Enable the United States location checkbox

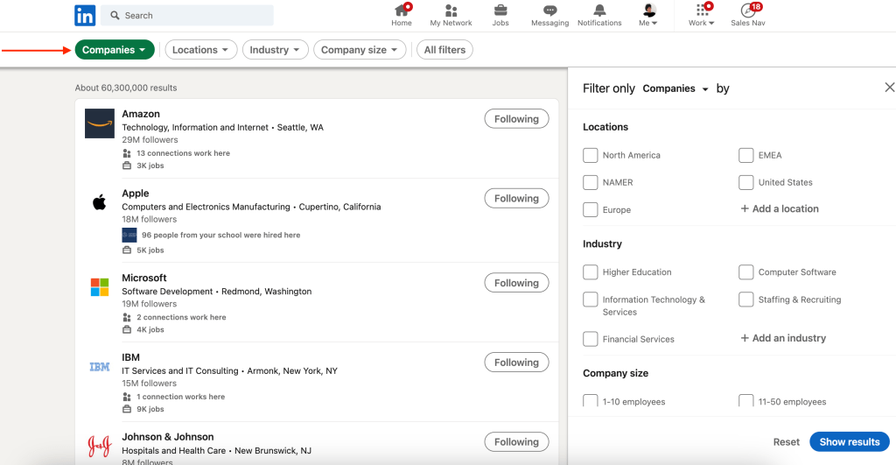[x=746, y=182]
